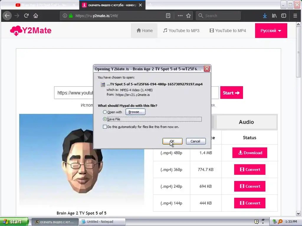This screenshot has width=302, height=226.
Task: Click the page scrollbar up arrow
Action: (x=298, y=24)
